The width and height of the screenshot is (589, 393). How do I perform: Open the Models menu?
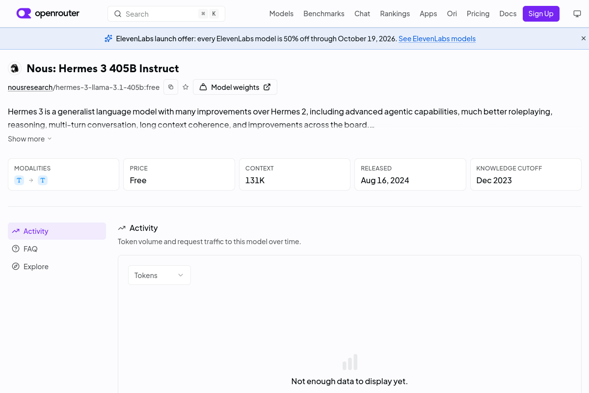coord(281,14)
